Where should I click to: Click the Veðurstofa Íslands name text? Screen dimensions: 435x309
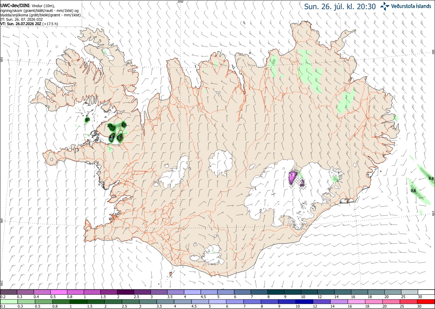[x=411, y=6]
